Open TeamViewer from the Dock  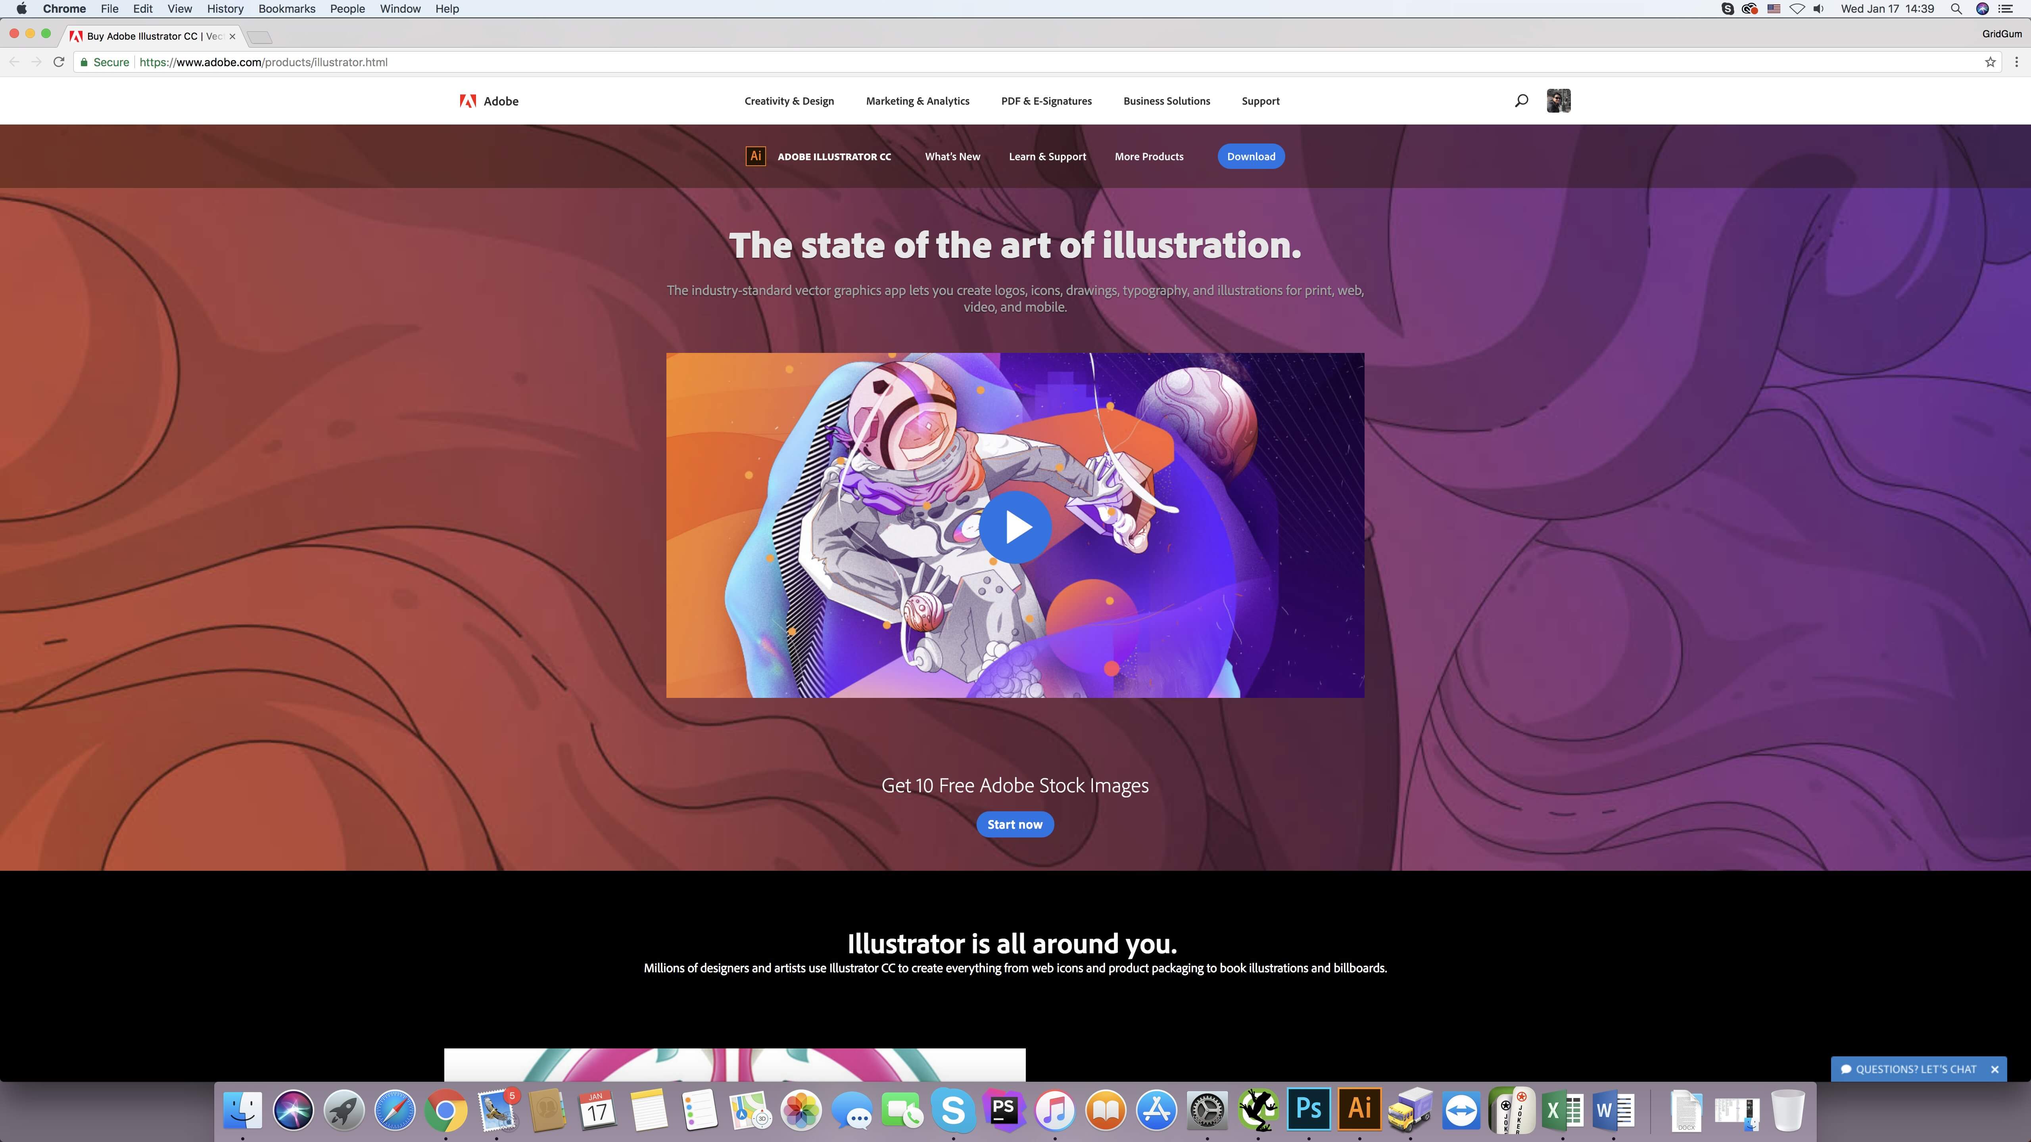[1461, 1110]
